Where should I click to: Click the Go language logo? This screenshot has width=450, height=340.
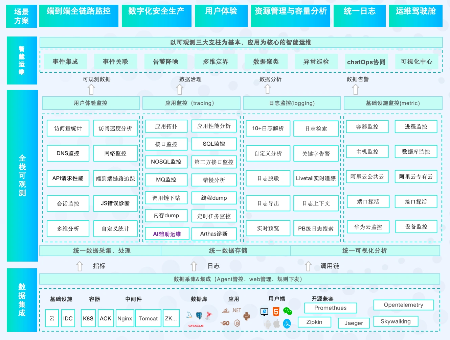225,323
